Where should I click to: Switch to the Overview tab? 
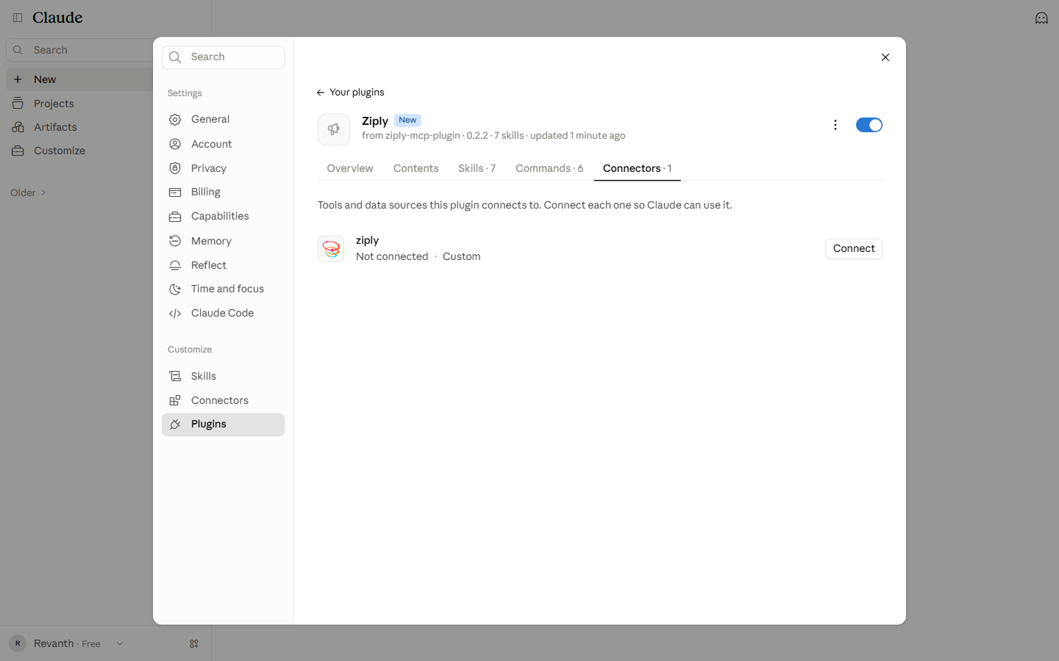[x=350, y=168]
